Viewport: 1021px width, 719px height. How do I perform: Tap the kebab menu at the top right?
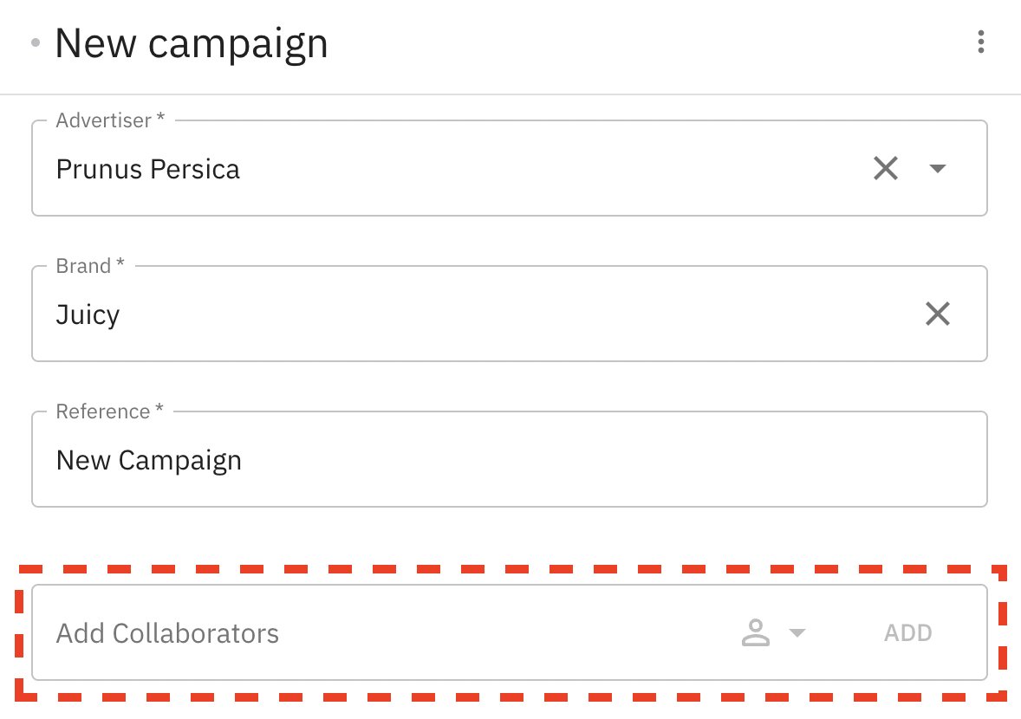tap(981, 42)
